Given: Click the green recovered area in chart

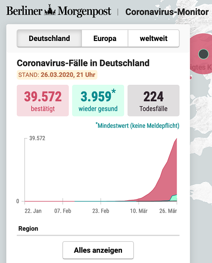Looking at the screenshot, I should pyautogui.click(x=174, y=198).
